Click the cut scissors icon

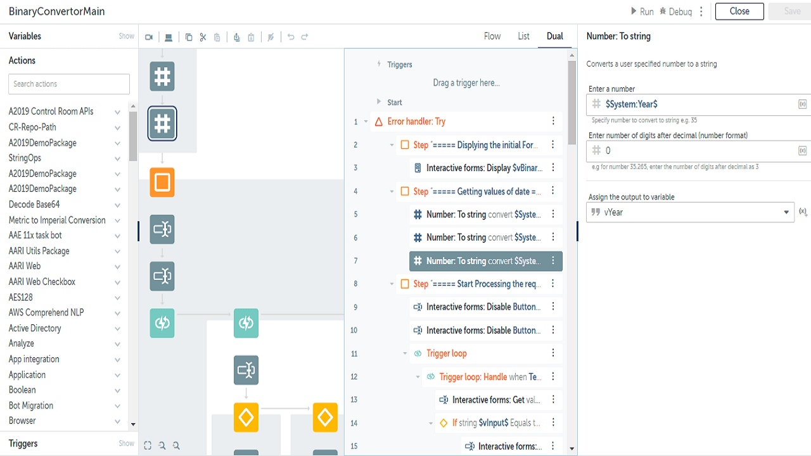click(x=203, y=37)
